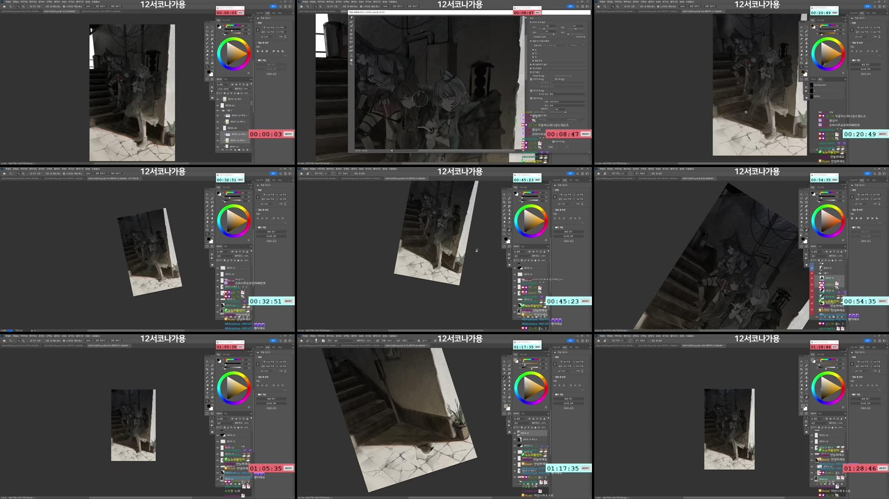
Task: Click MENU on large 00:54:35 timer
Action: point(883,301)
